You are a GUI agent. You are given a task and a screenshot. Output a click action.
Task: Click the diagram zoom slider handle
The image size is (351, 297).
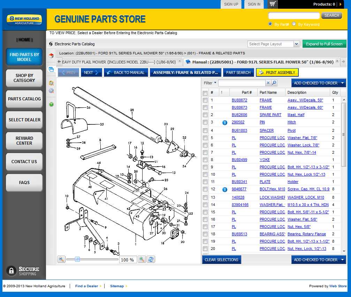click(77, 259)
